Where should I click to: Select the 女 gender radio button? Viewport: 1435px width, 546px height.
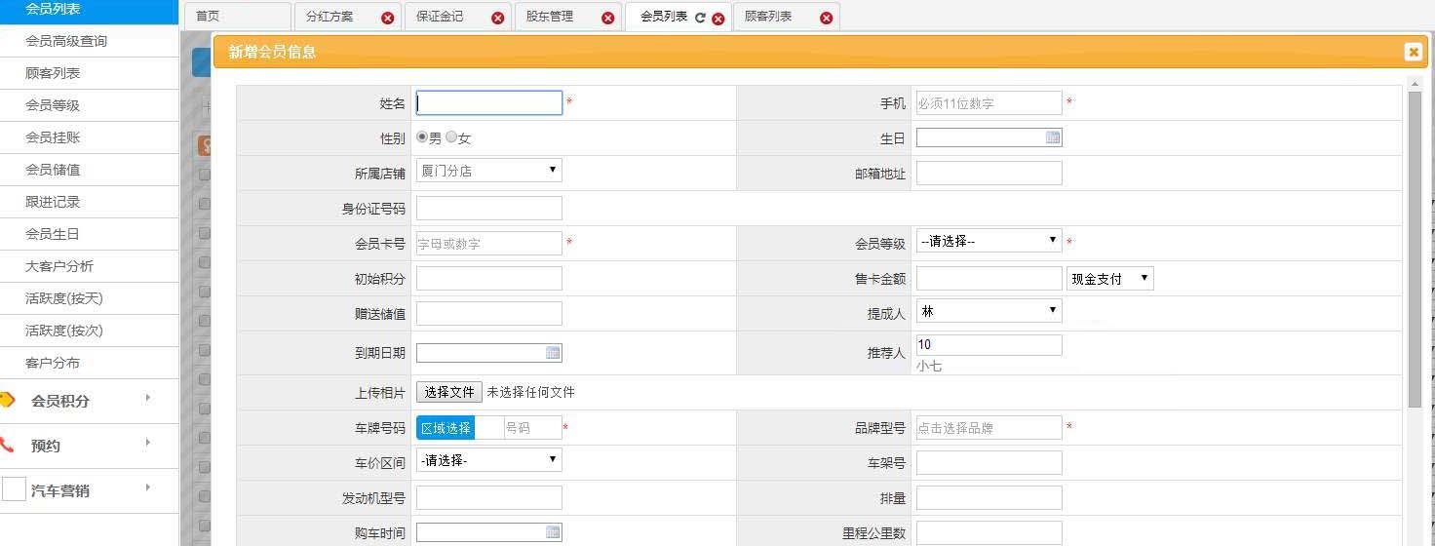point(450,137)
